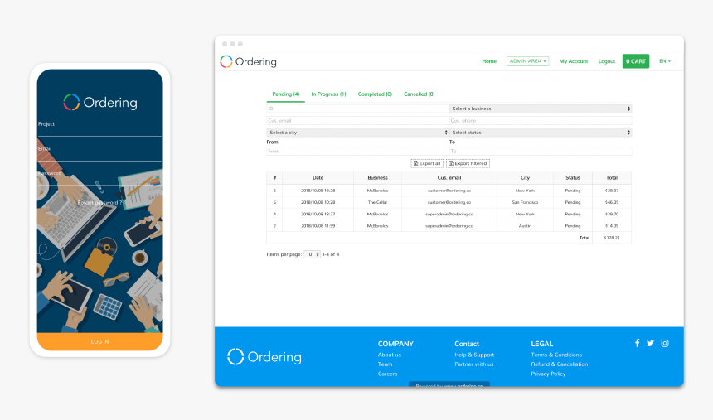Viewport: 713px width, 420px height.
Task: Click the From date field
Action: click(x=357, y=152)
